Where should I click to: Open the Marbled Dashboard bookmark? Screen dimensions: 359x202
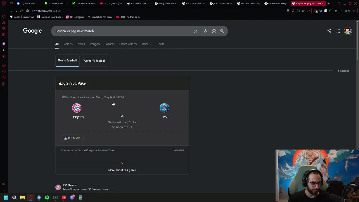50,17
